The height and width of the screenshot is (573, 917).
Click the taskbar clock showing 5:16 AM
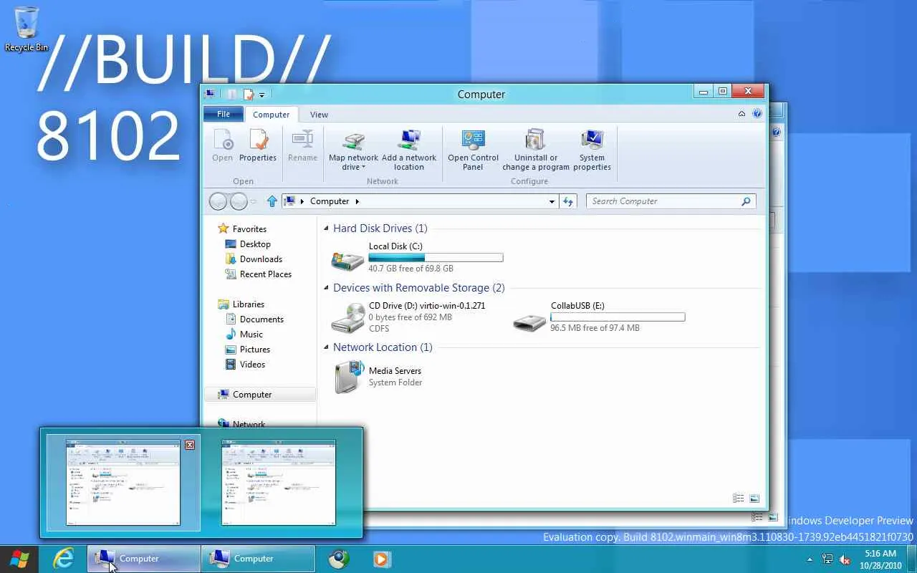tap(881, 559)
